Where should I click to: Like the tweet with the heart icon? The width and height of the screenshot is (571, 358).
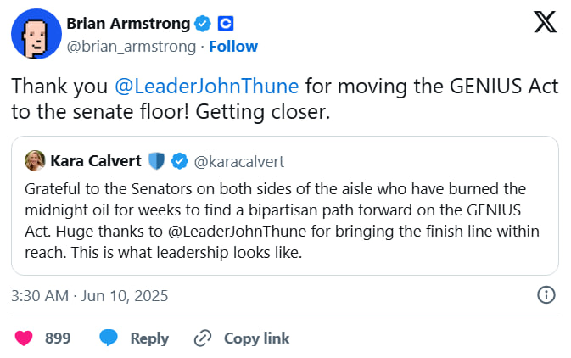click(x=24, y=338)
